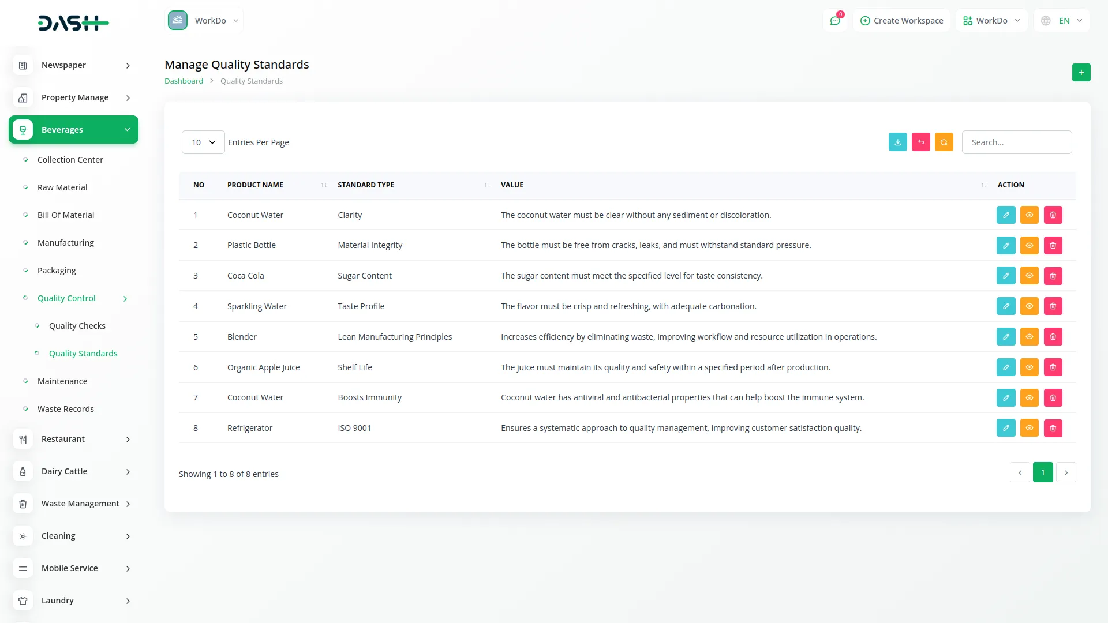This screenshot has width=1108, height=623.
Task: Click the Dashboard breadcrumb link
Action: coord(184,81)
